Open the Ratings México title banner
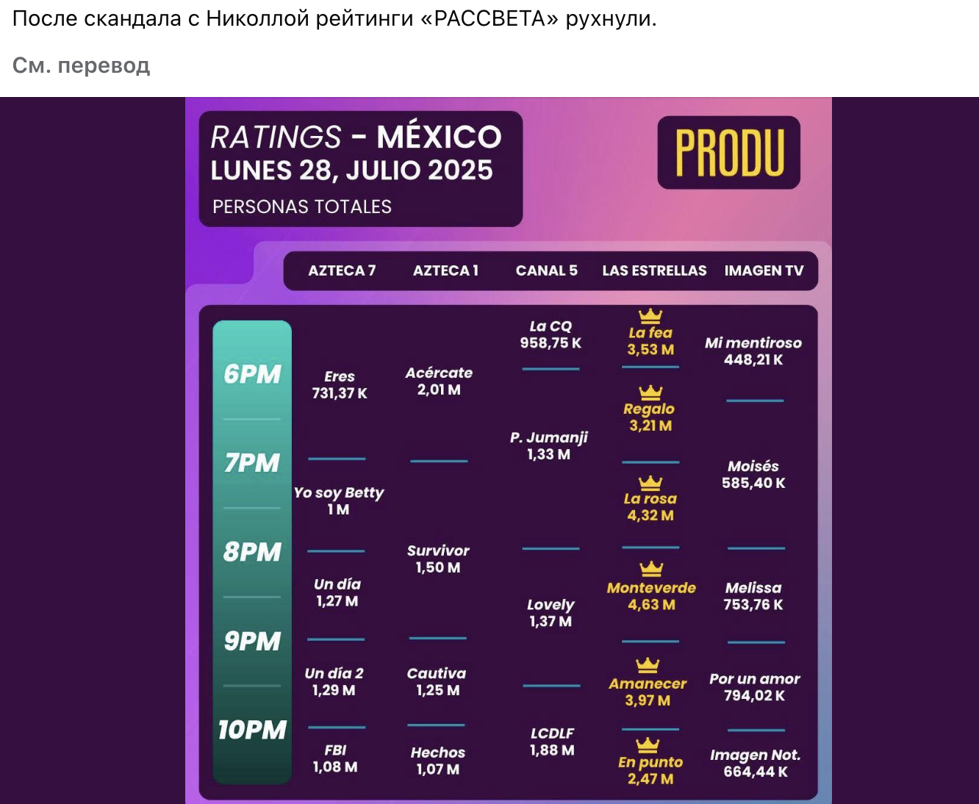This screenshot has height=804, width=979. point(361,169)
